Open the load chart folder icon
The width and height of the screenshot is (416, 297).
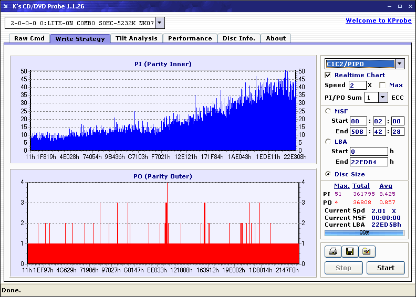[x=367, y=252]
